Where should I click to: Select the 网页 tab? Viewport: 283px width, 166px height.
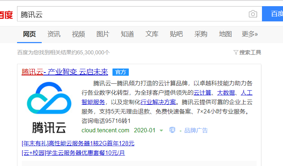29,34
